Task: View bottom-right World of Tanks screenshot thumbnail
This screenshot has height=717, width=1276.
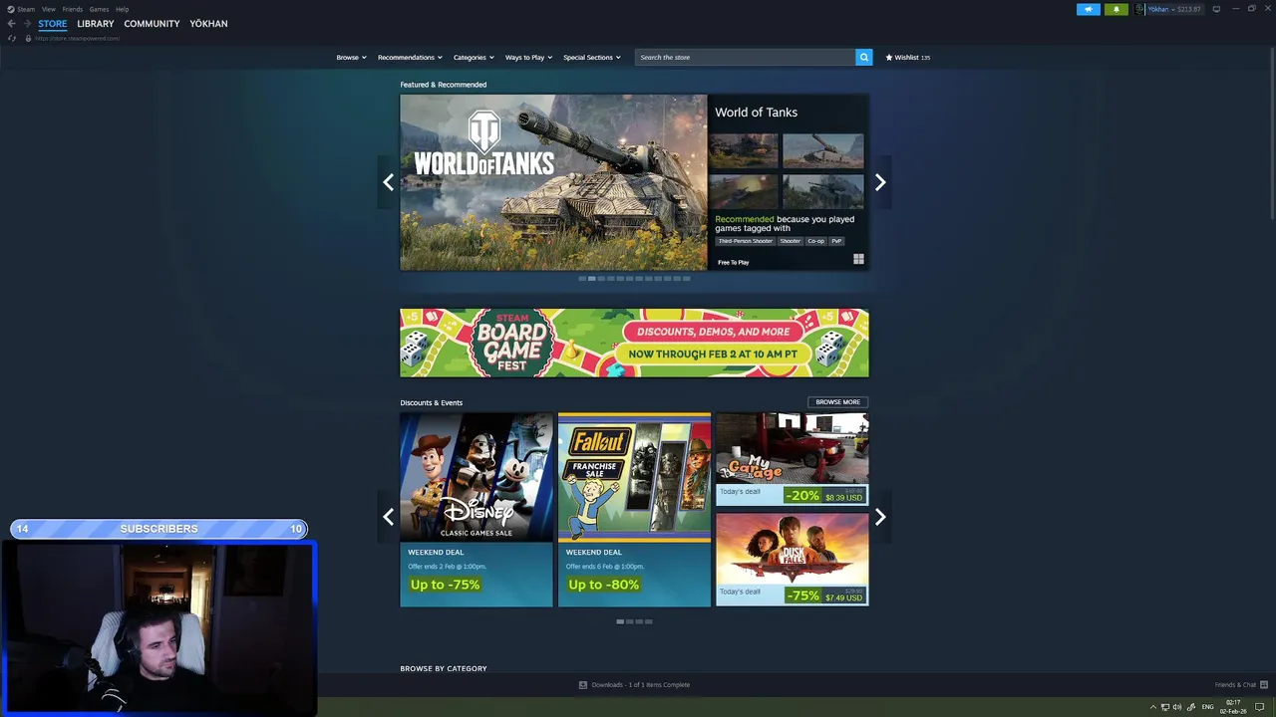Action: (x=823, y=191)
